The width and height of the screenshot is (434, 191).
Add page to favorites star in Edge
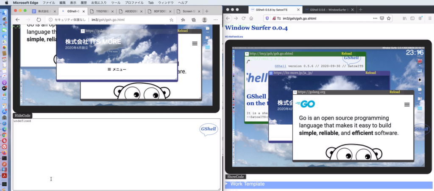point(171,19)
